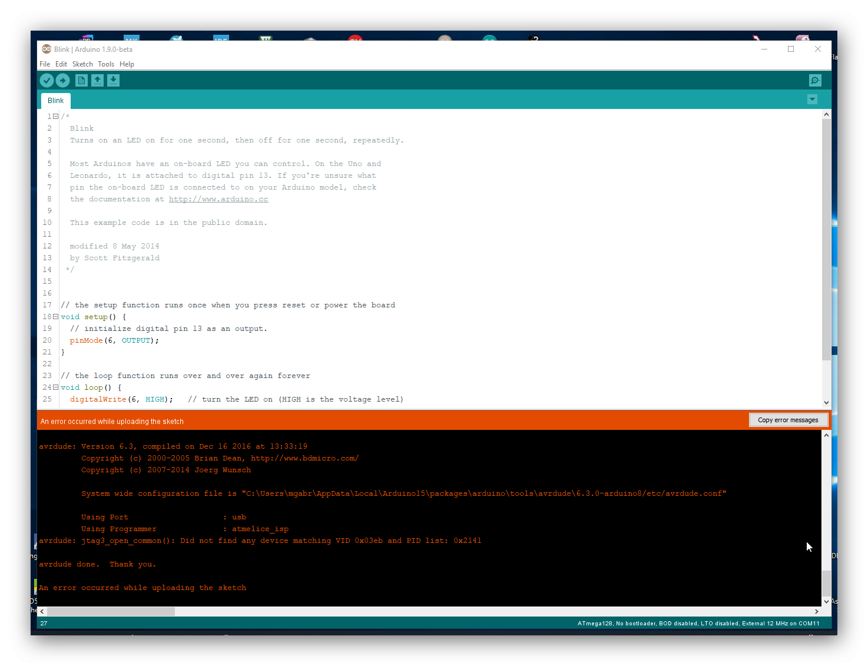
Task: Click the Save sketch down-arrow icon
Action: coord(114,81)
